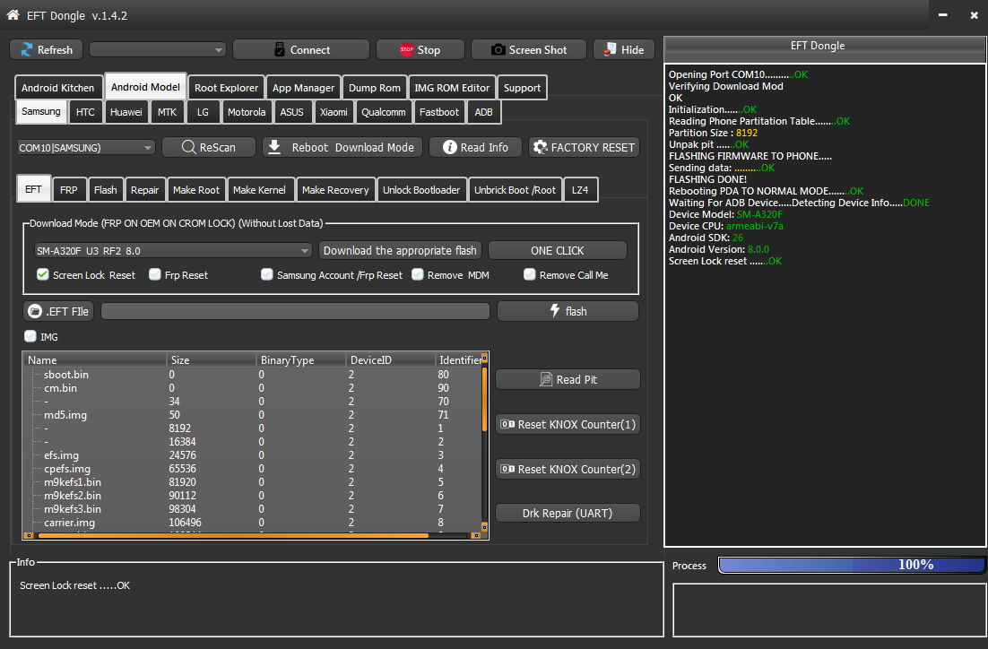
Task: Click the .EFT File folder icon
Action: [x=35, y=311]
